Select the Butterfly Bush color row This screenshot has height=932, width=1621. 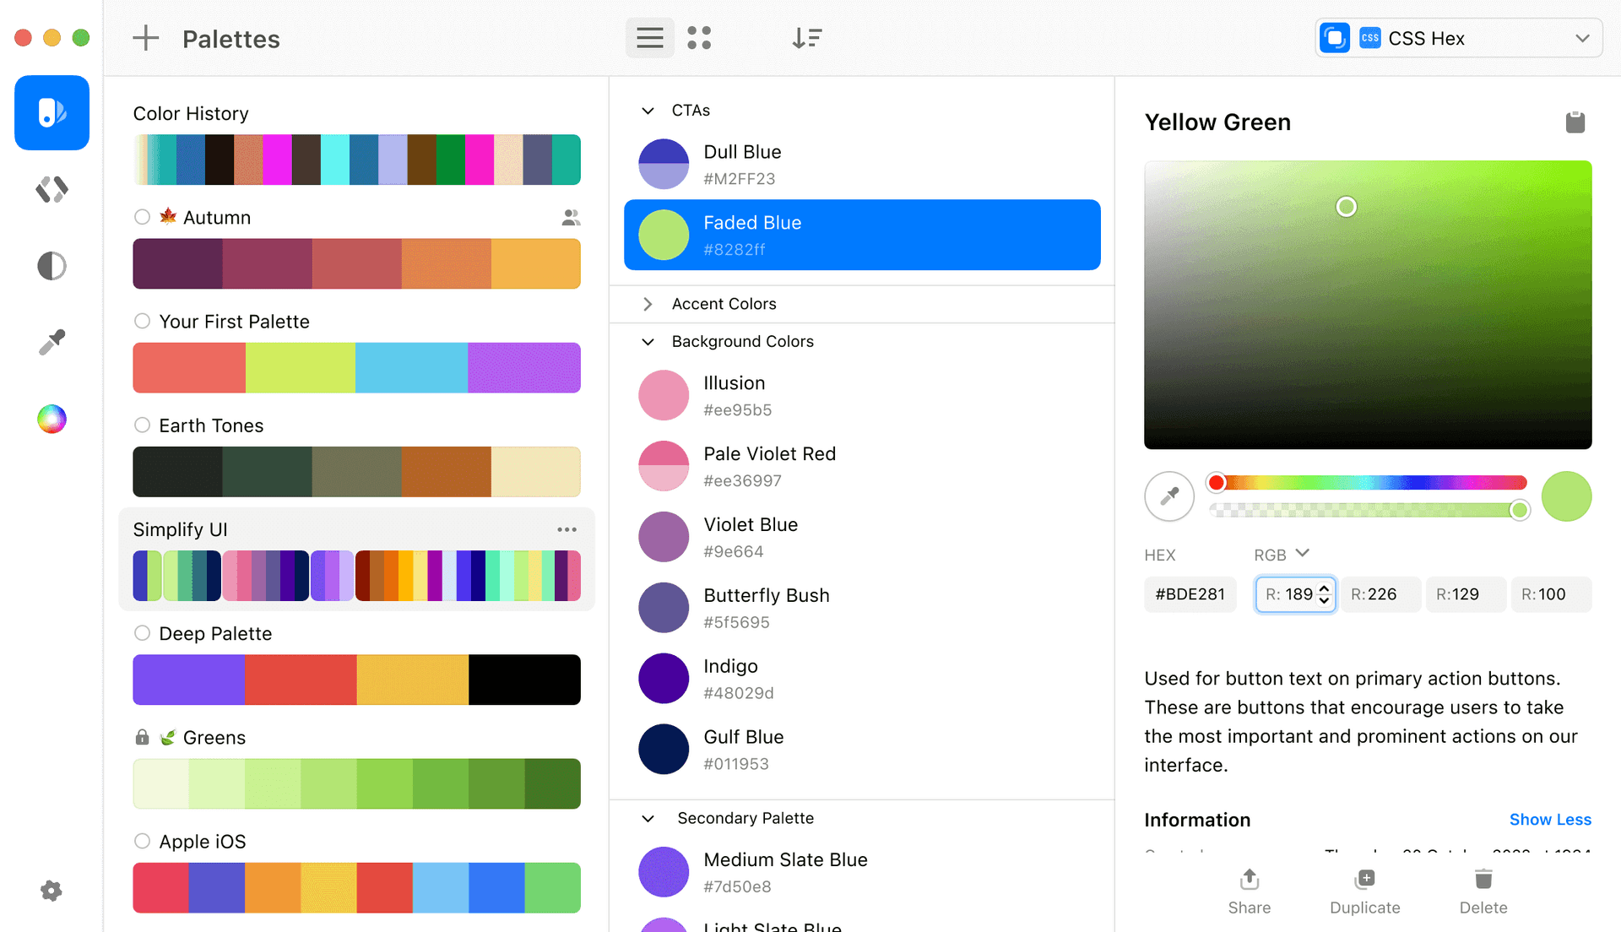click(862, 608)
